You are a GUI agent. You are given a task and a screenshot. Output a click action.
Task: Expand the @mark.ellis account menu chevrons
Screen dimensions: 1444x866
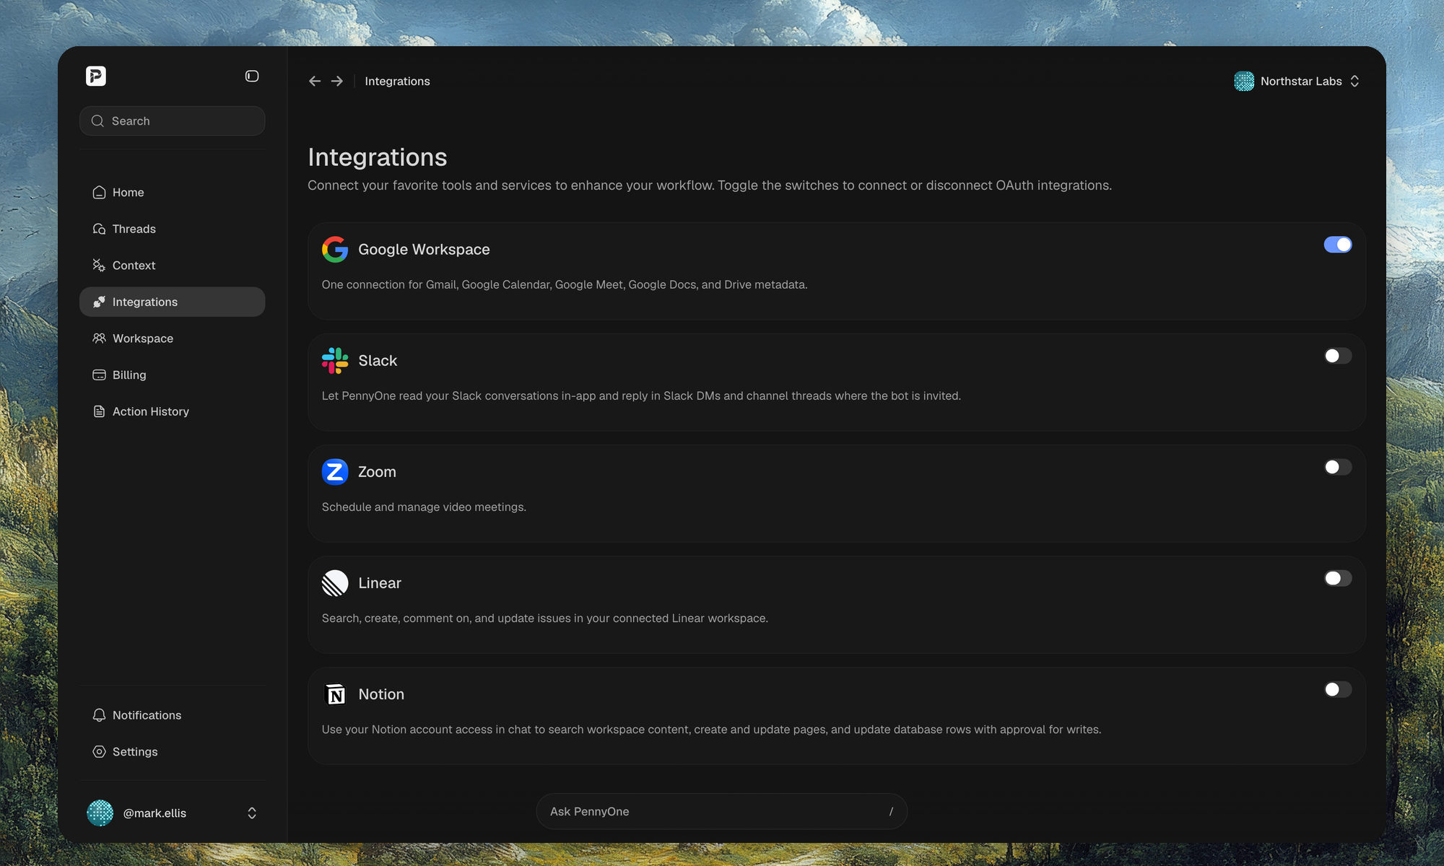pos(252,813)
